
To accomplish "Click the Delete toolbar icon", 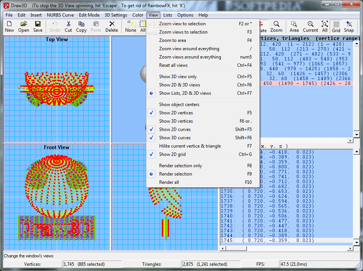I will (112, 26).
